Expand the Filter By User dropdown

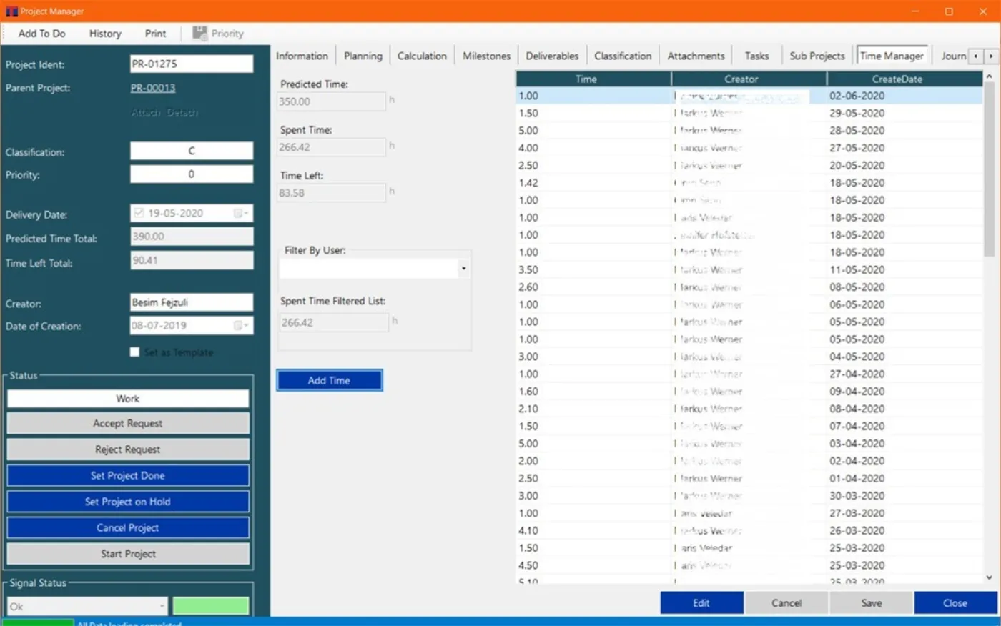coord(463,269)
